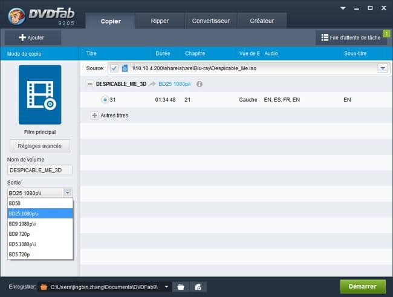Click the Gauche view cell
Screen dimensions: 393x297
point(248,100)
